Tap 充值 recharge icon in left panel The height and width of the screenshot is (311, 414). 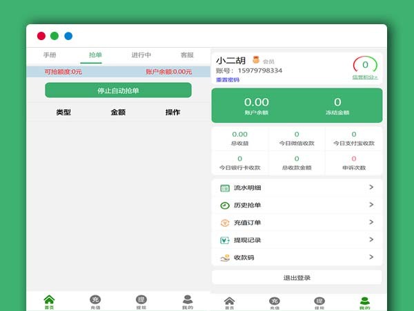click(95, 300)
